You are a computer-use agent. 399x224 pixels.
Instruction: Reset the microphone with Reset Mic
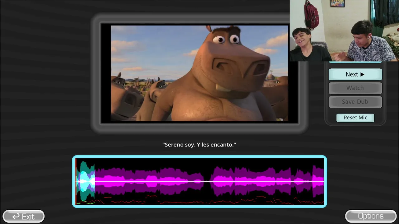click(x=355, y=118)
